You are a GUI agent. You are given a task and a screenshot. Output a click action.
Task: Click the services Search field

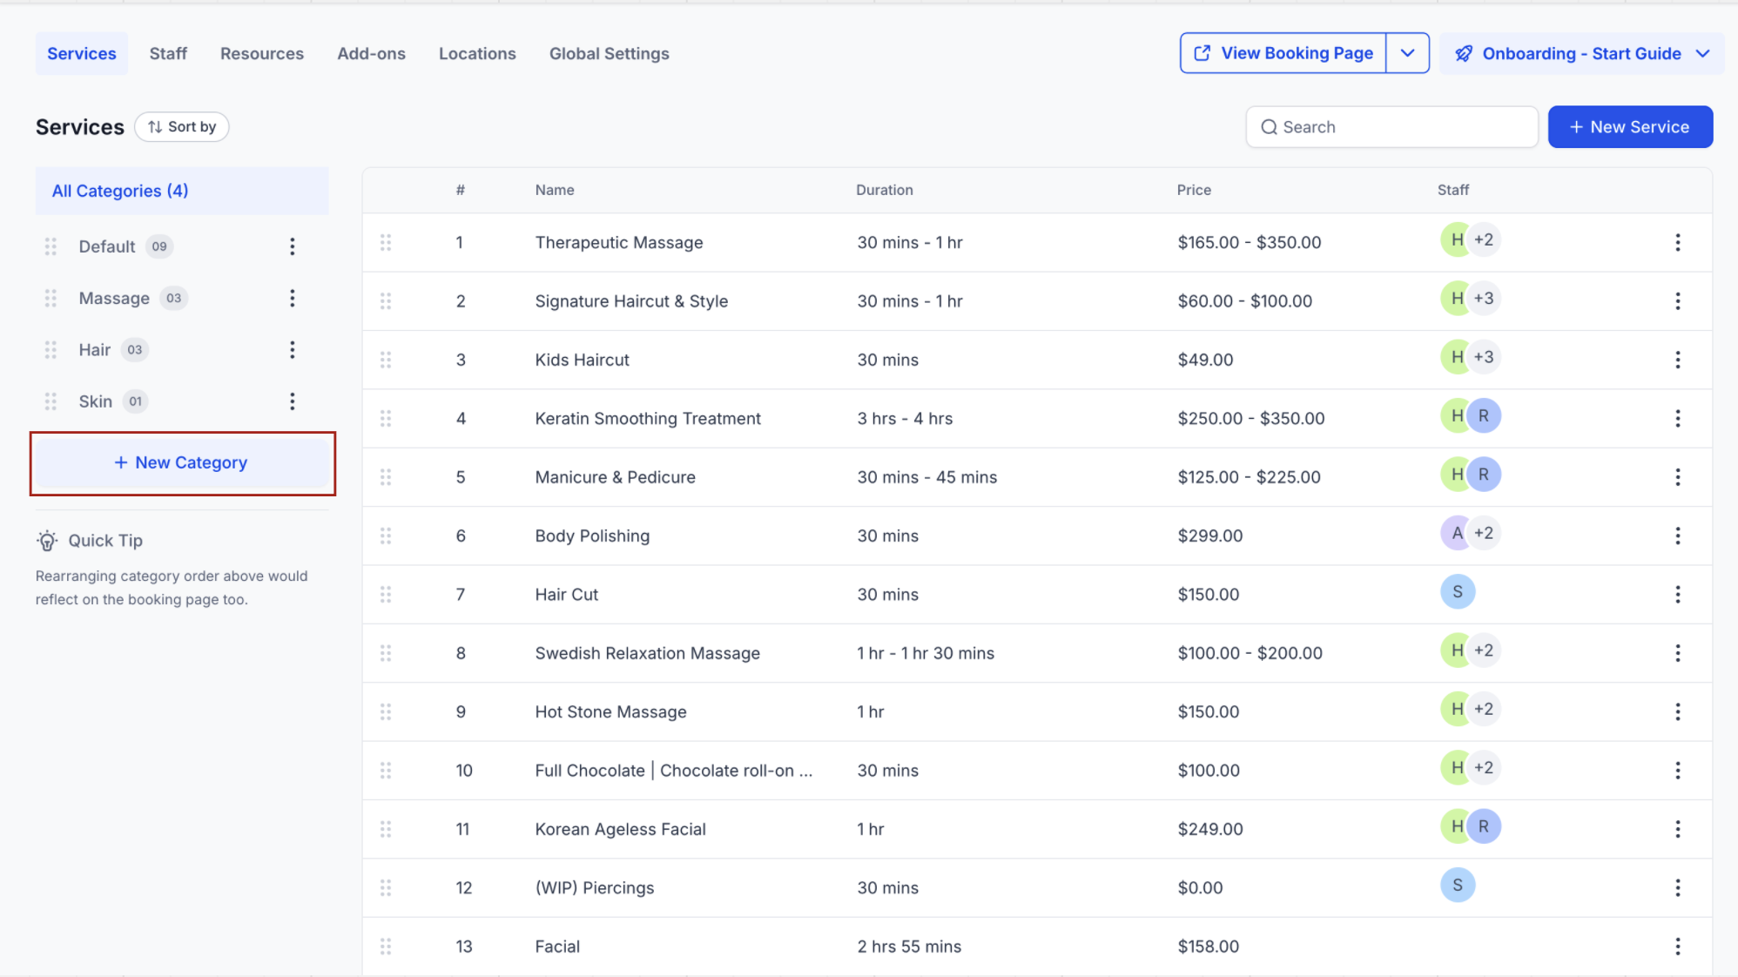pos(1391,127)
